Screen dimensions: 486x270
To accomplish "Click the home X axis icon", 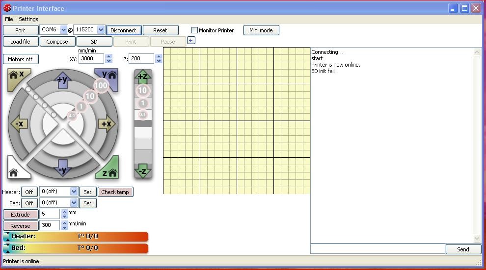I will point(17,77).
